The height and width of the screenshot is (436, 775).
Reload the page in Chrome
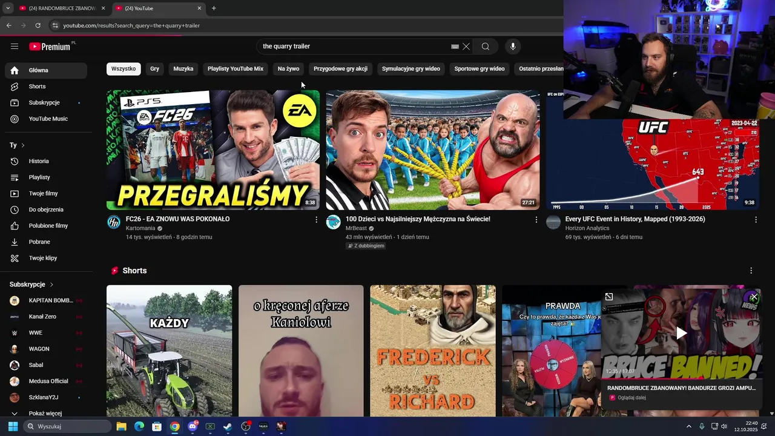click(38, 25)
